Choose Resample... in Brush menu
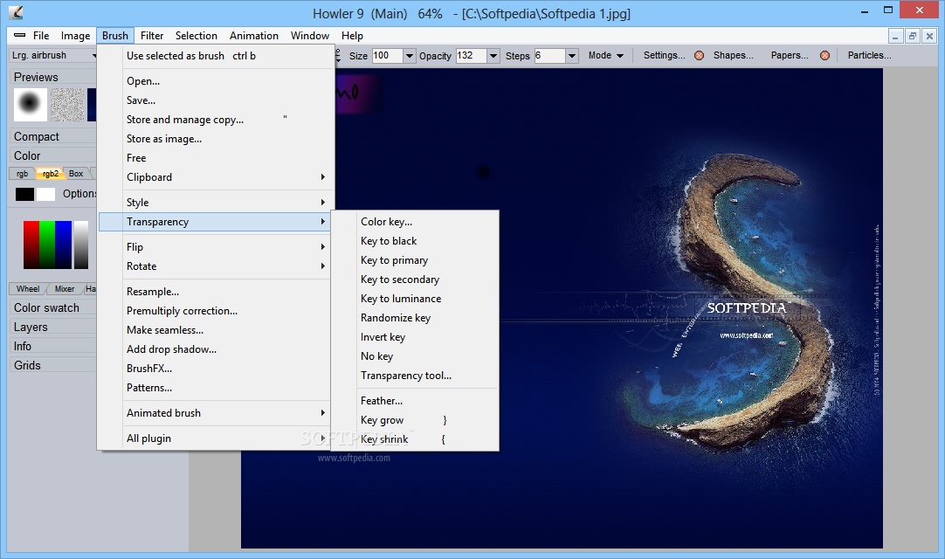This screenshot has height=559, width=945. (216, 292)
